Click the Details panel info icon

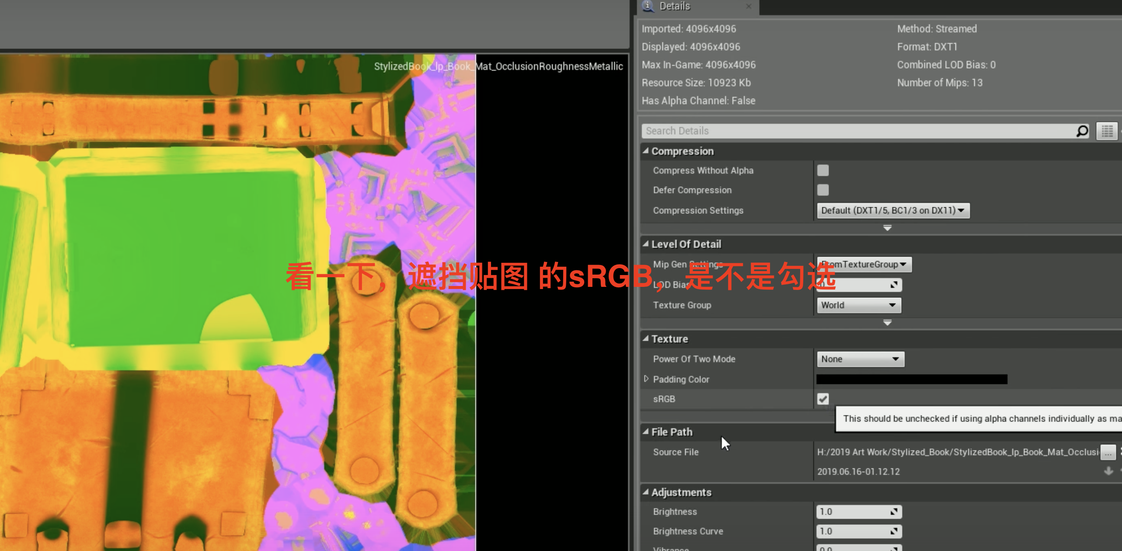(x=648, y=6)
